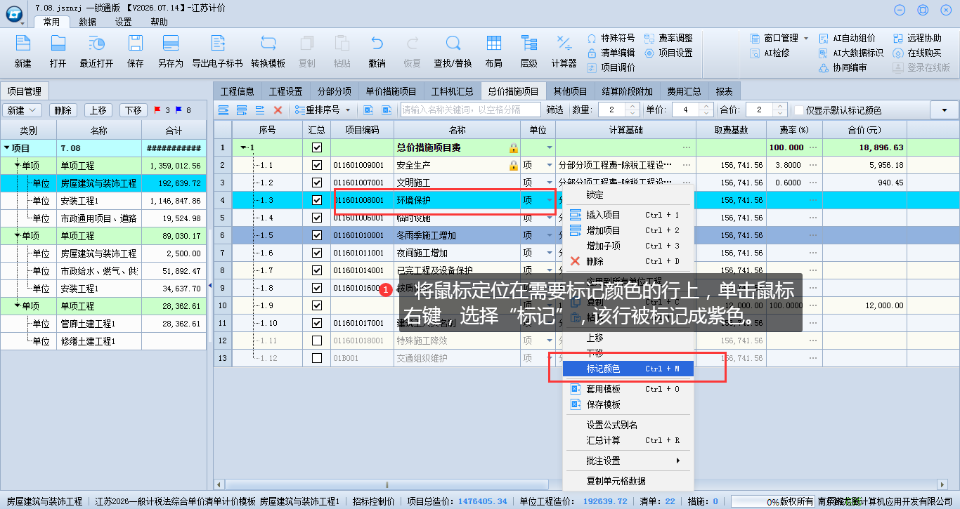Open the 最近打开 recent files icon
The width and height of the screenshot is (960, 509).
(x=96, y=44)
